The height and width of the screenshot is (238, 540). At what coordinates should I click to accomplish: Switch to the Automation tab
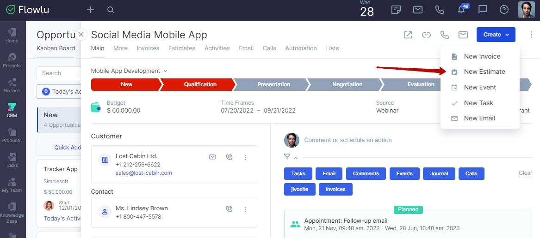pyautogui.click(x=301, y=48)
